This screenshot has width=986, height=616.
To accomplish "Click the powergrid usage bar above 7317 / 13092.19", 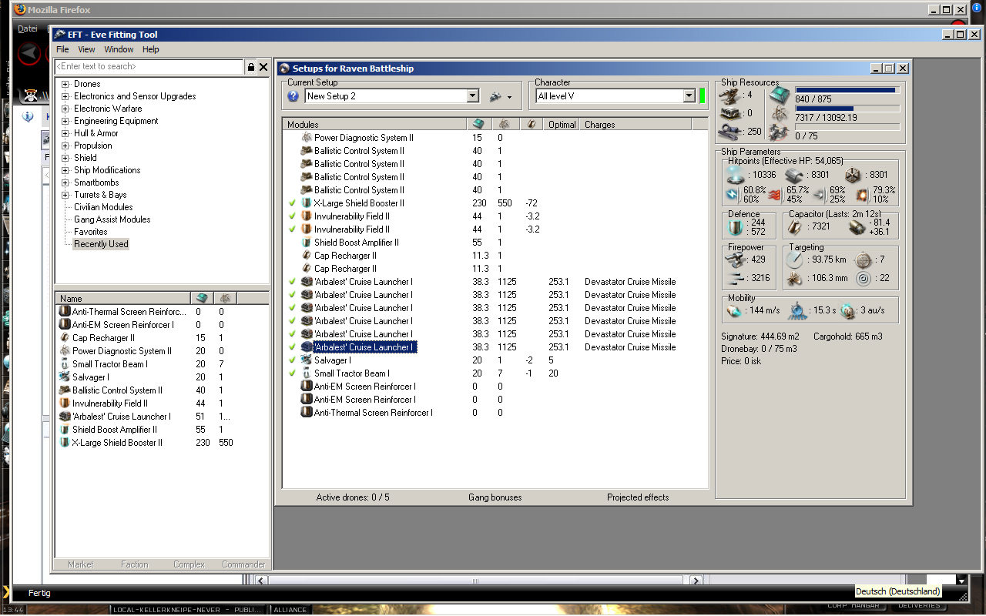I will (847, 109).
